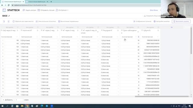Open filter for 'Рецидив АГ' column
Screen dimensions: 193x108
tap(102, 30)
